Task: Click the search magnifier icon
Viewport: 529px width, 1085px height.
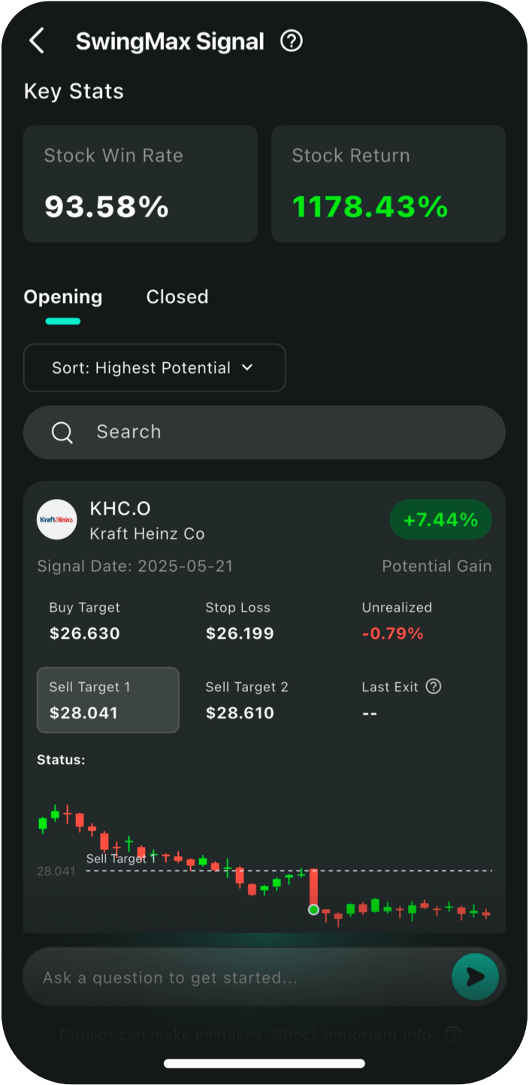Action: tap(62, 432)
